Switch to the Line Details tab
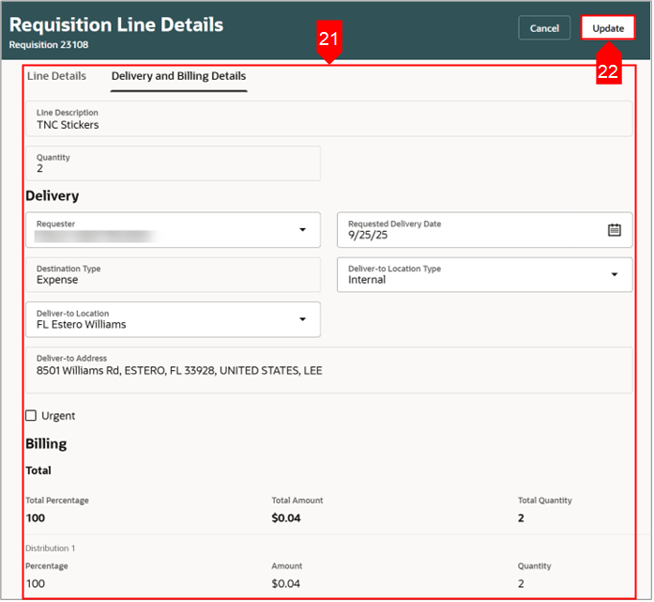 [56, 76]
